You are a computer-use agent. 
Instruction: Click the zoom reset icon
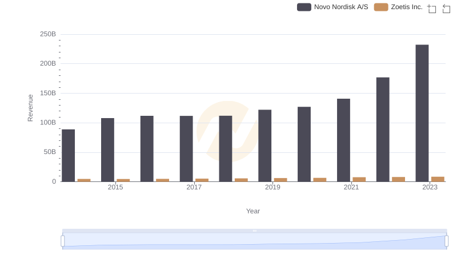point(446,9)
